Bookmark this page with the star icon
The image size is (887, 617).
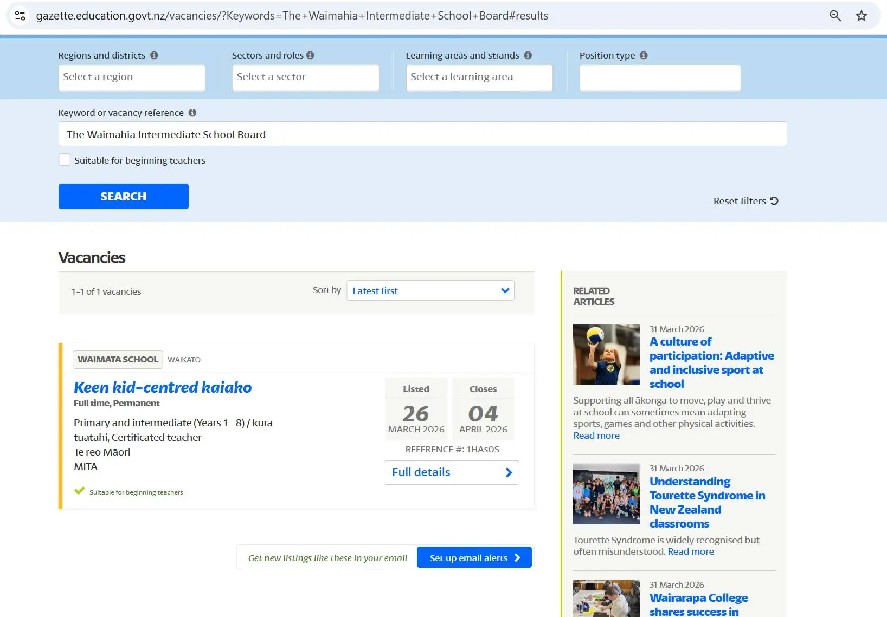click(861, 16)
